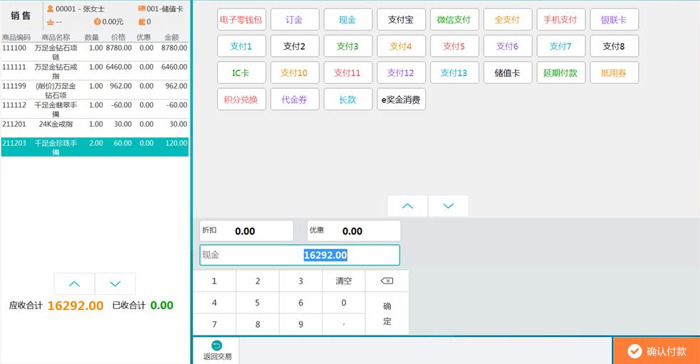Select 电子零钱包 payment method
Image resolution: width=700 pixels, height=364 pixels.
pyautogui.click(x=241, y=20)
